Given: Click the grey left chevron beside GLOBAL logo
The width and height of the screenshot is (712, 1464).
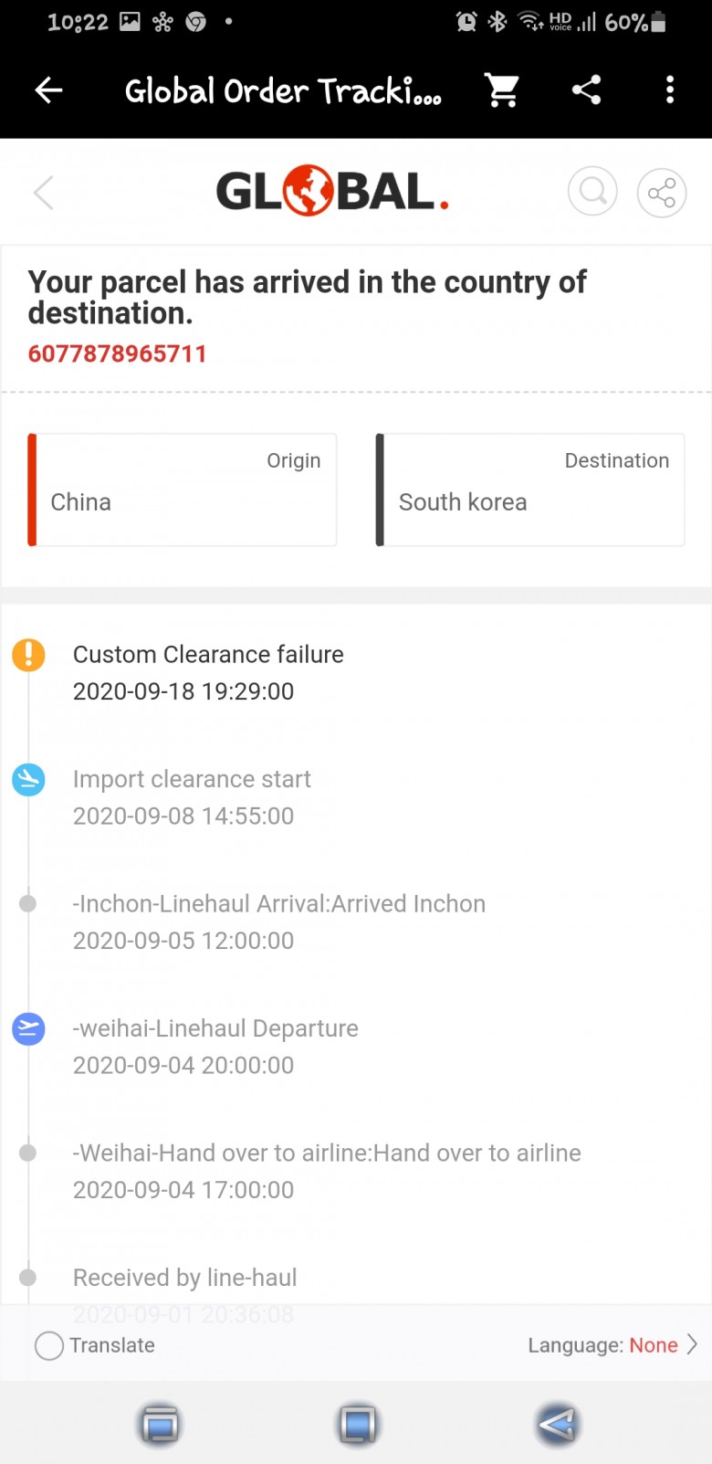Looking at the screenshot, I should [x=44, y=192].
